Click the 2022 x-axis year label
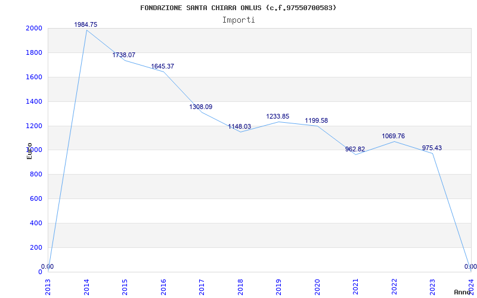The image size is (477, 298). (x=394, y=287)
